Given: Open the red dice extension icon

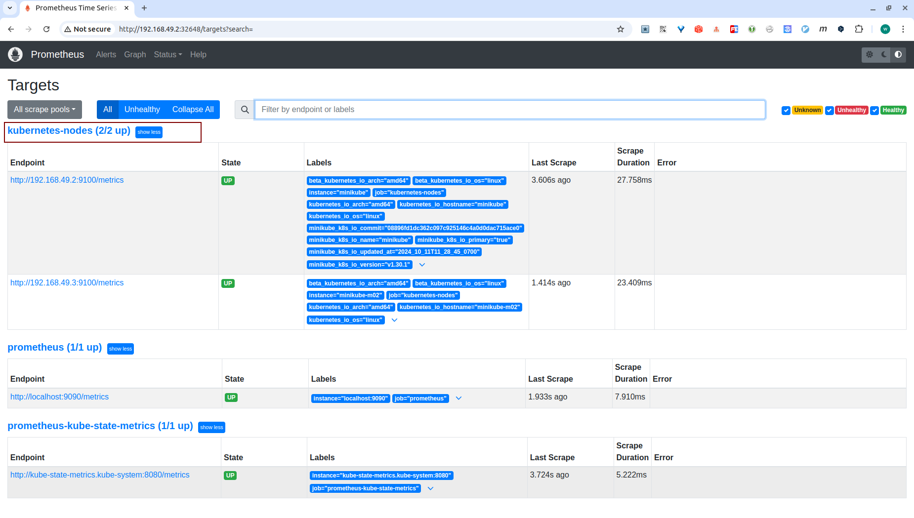Looking at the screenshot, I should (699, 29).
